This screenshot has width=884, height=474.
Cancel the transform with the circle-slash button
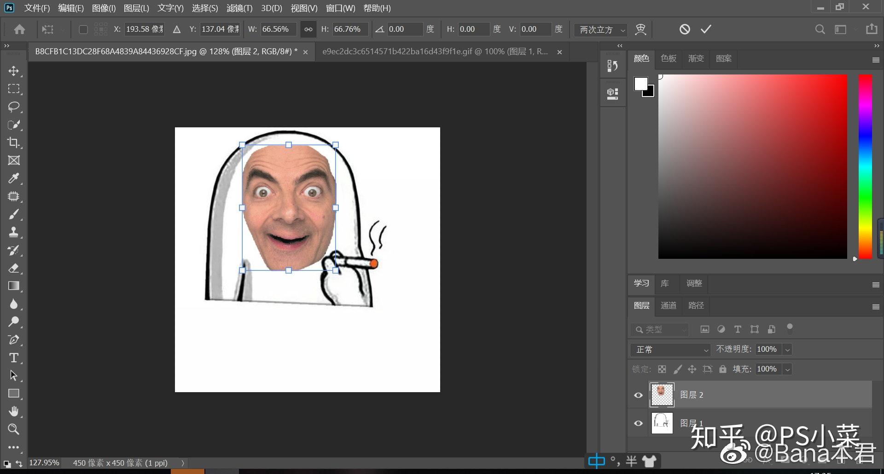click(685, 29)
